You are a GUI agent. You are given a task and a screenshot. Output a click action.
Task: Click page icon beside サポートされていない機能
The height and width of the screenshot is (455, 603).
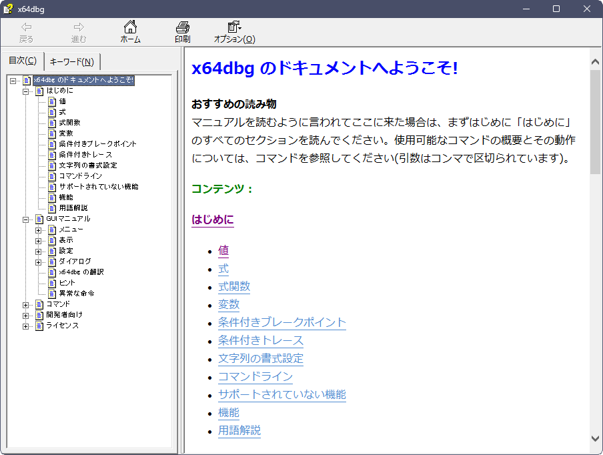click(x=52, y=187)
